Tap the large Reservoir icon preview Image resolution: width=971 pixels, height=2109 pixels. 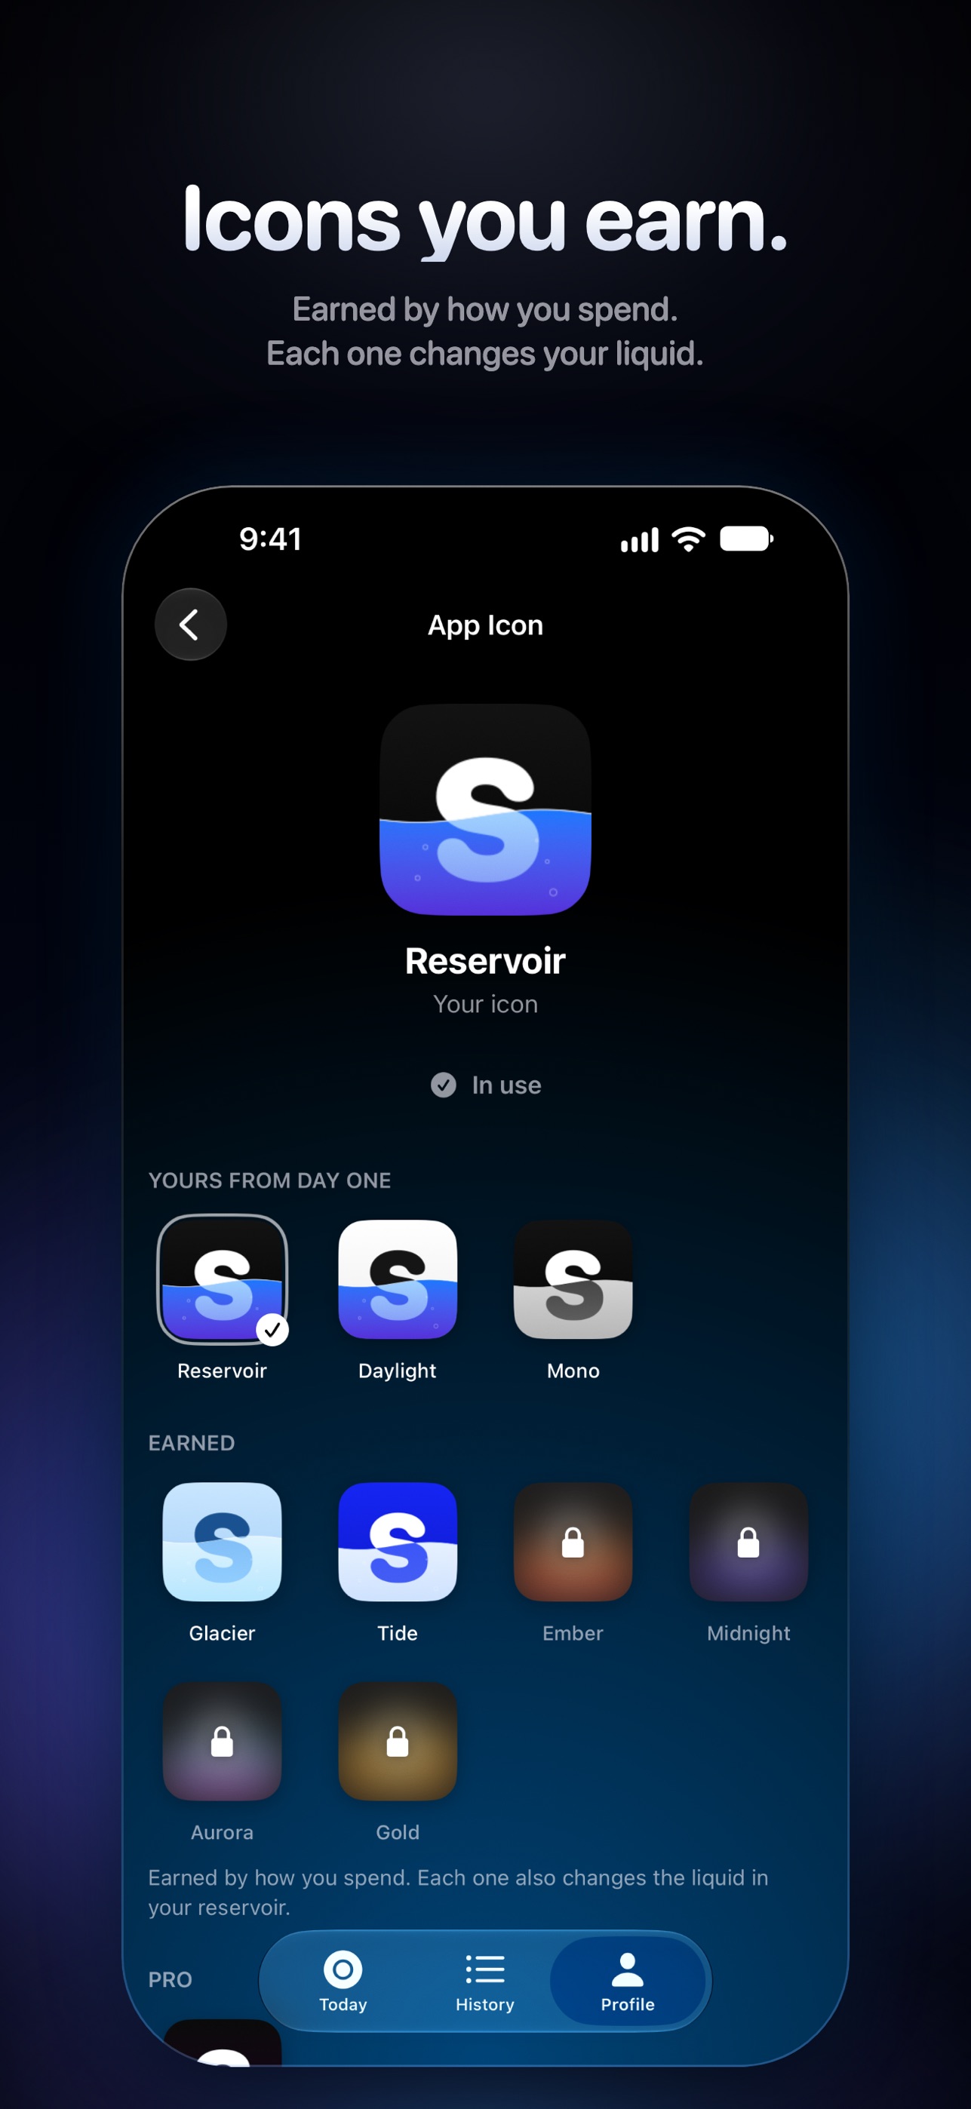coord(486,809)
